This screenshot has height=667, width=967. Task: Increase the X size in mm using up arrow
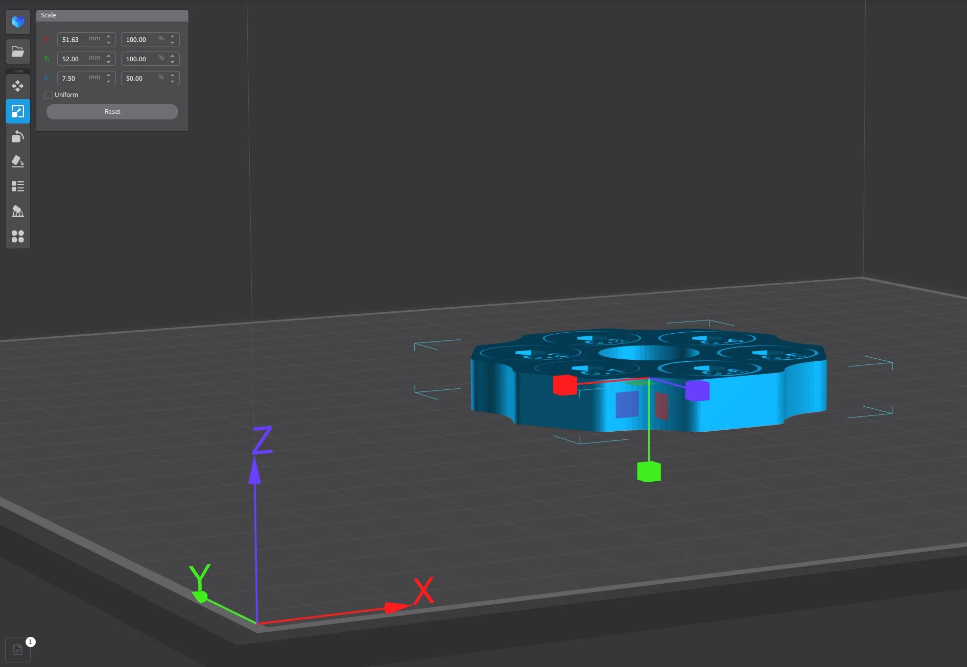[x=109, y=36]
